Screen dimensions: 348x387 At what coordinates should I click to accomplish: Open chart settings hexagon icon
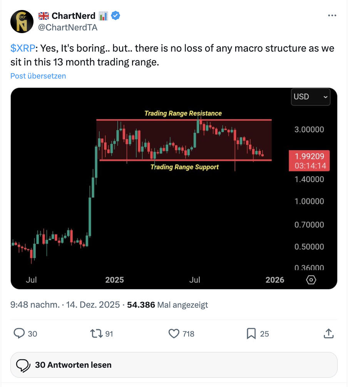(x=311, y=280)
